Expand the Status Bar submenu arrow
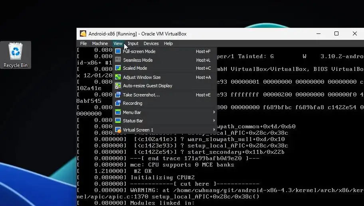Screen dimensions: 364x206 click(x=214, y=120)
